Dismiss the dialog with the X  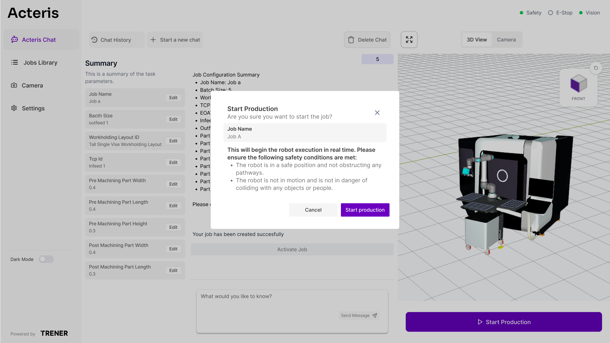point(377,112)
